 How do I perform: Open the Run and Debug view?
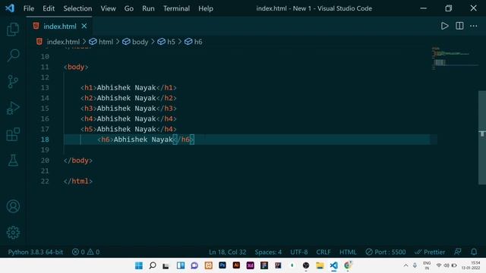[13, 108]
